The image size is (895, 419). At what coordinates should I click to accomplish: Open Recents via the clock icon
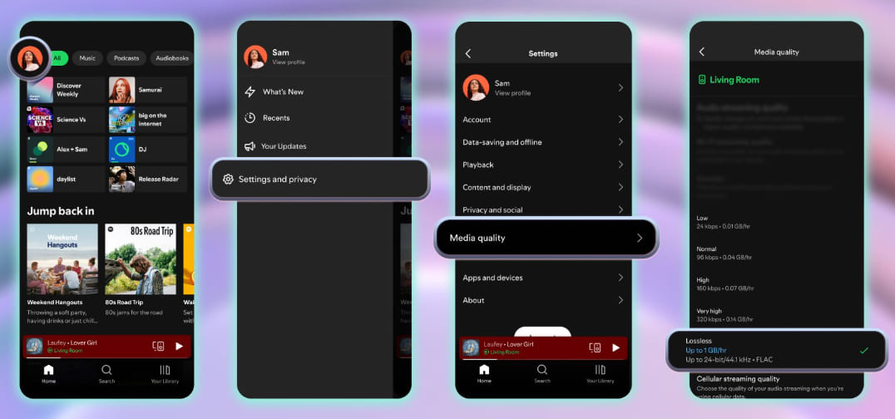pos(250,119)
